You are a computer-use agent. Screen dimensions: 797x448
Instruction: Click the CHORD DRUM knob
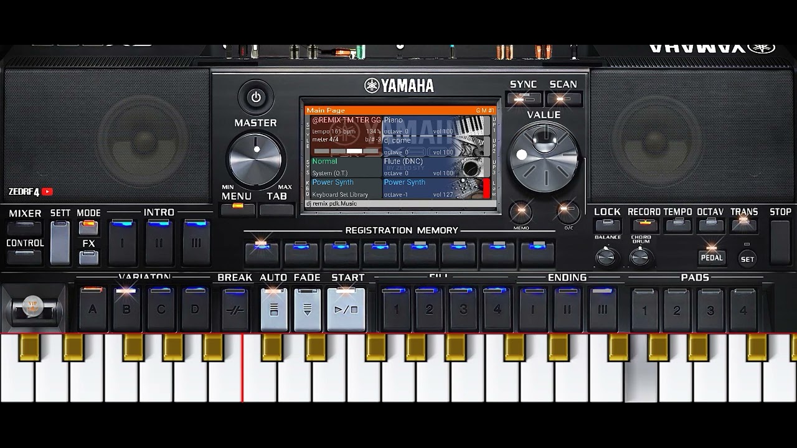tap(639, 256)
